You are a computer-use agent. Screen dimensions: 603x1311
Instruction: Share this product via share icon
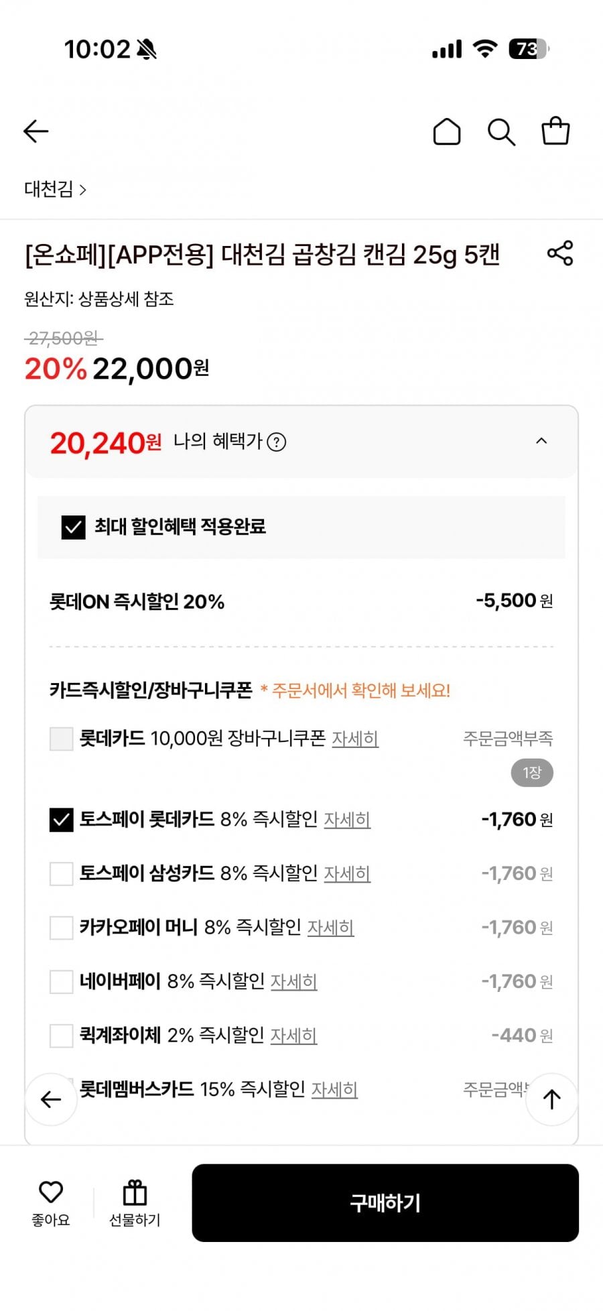coord(560,253)
